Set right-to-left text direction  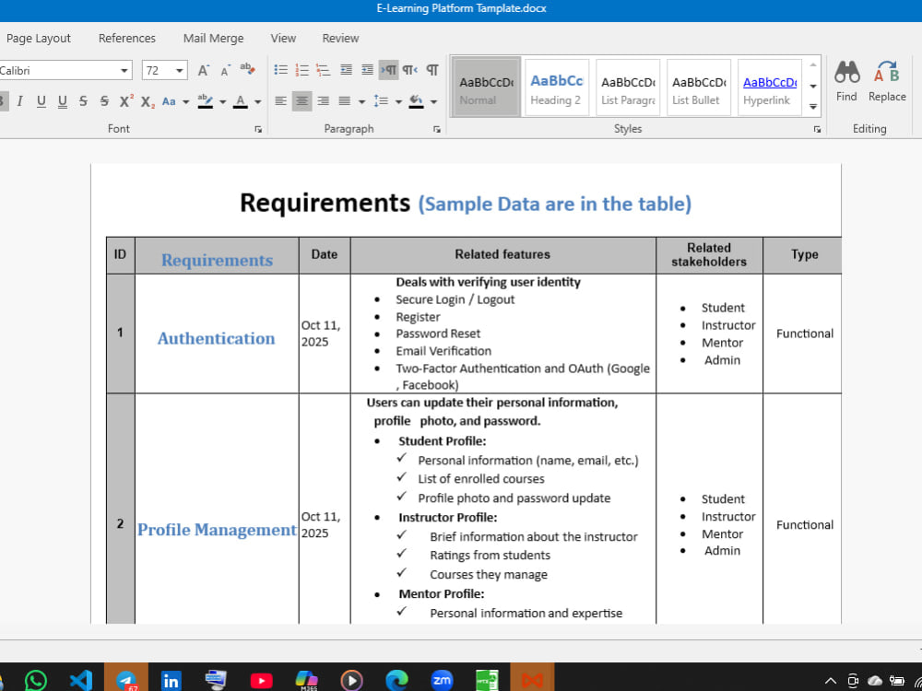point(410,71)
